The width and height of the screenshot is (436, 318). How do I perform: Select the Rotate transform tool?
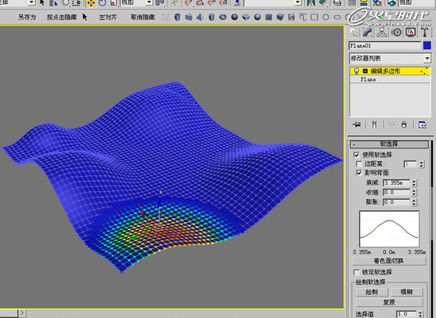pyautogui.click(x=102, y=3)
